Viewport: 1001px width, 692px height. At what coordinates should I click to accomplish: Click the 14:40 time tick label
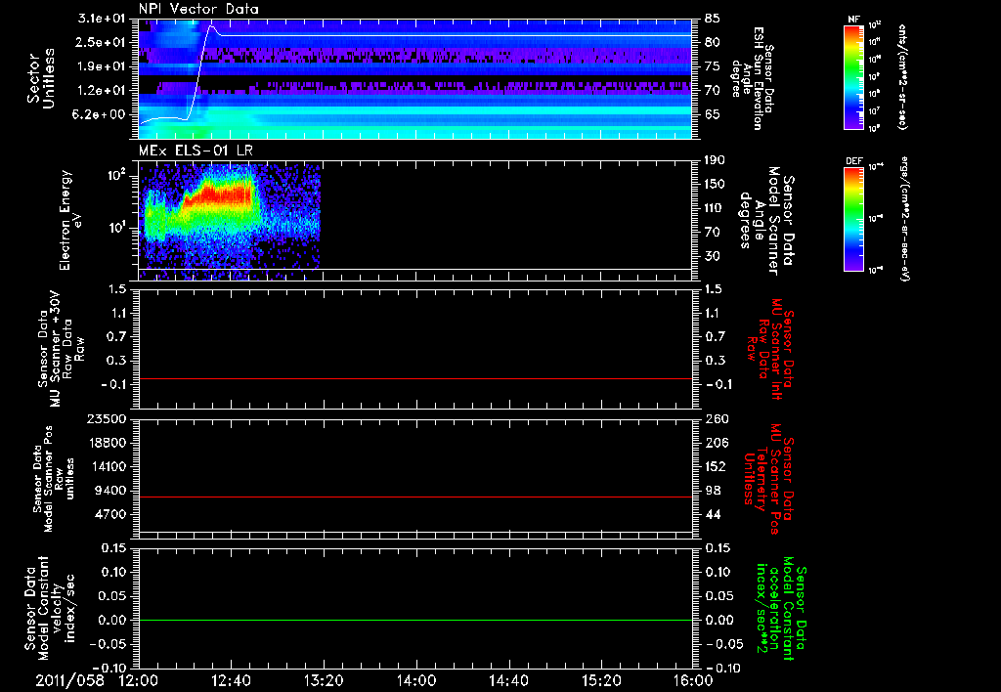(508, 680)
